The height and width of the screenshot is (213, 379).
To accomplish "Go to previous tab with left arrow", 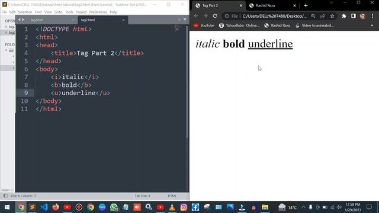I will click(20, 20).
